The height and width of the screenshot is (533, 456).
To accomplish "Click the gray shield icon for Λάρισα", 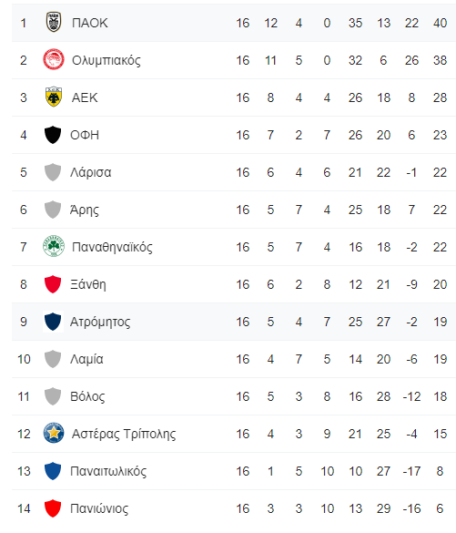I will point(53,172).
